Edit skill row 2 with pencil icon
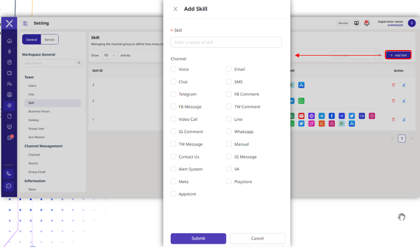 coord(404,101)
